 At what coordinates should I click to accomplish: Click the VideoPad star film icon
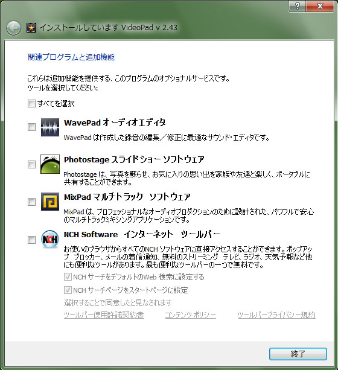tap(31, 28)
